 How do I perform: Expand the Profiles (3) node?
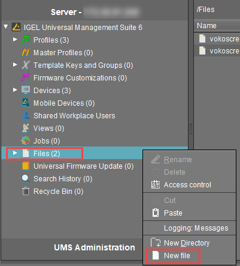tap(15, 39)
